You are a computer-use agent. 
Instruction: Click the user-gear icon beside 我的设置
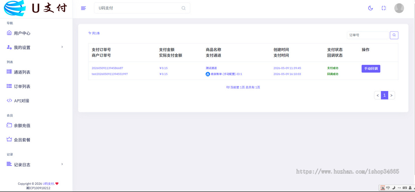coord(9,47)
